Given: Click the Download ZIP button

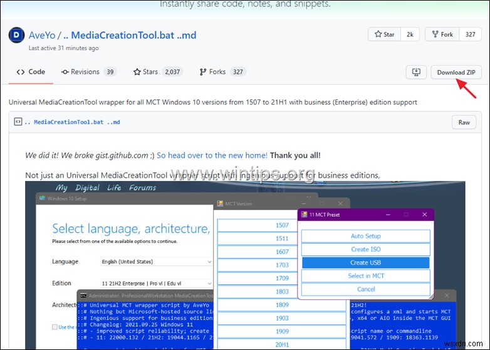Looking at the screenshot, I should (456, 72).
